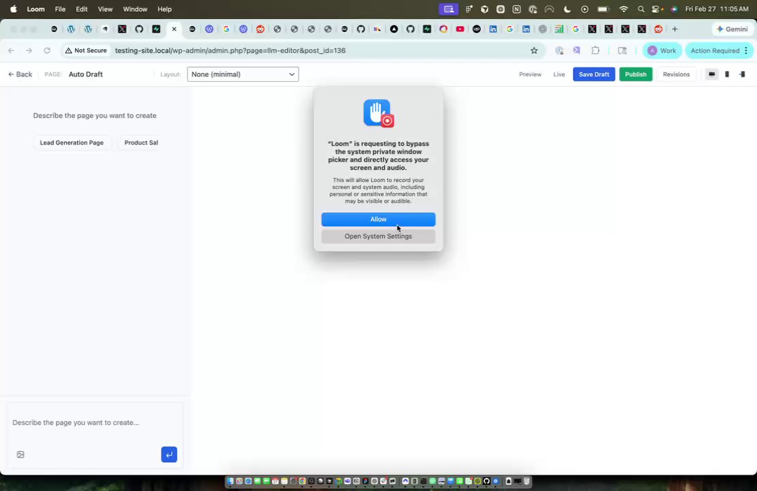The image size is (757, 491).
Task: Click the browser back arrow
Action: pyautogui.click(x=11, y=50)
